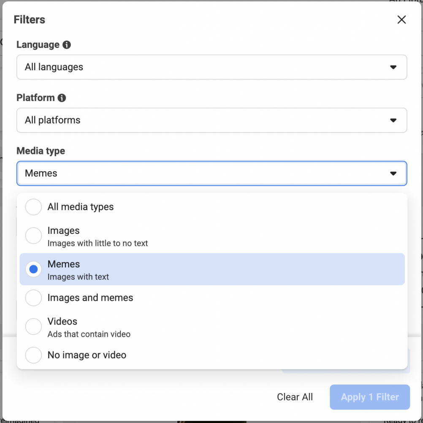
Task: Click the Platform info icon
Action: [62, 98]
